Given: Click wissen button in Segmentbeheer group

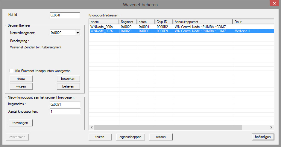Looking at the screenshot, I should [21, 86].
